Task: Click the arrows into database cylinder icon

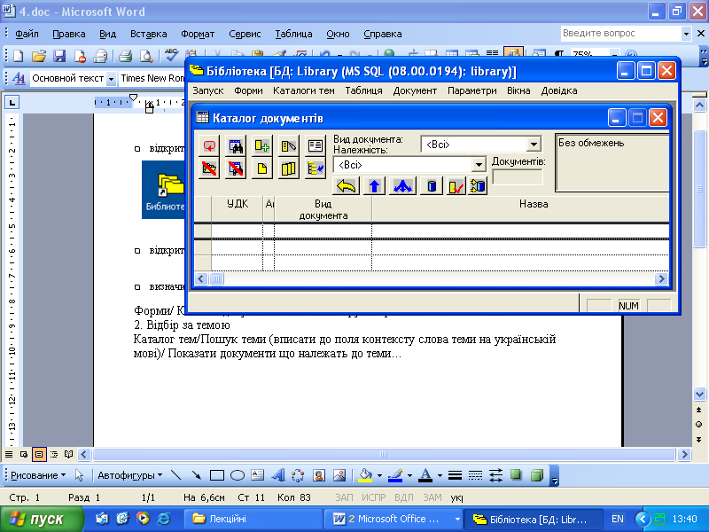Action: tap(478, 186)
